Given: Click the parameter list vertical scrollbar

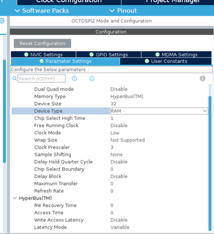Looking at the screenshot, I should click(210, 163).
